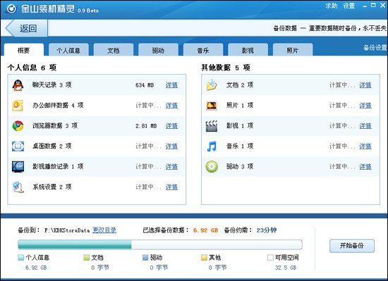This screenshot has height=281, width=388.
Task: Open 详情 for 驱动 3 项 row
Action: tap(365, 167)
